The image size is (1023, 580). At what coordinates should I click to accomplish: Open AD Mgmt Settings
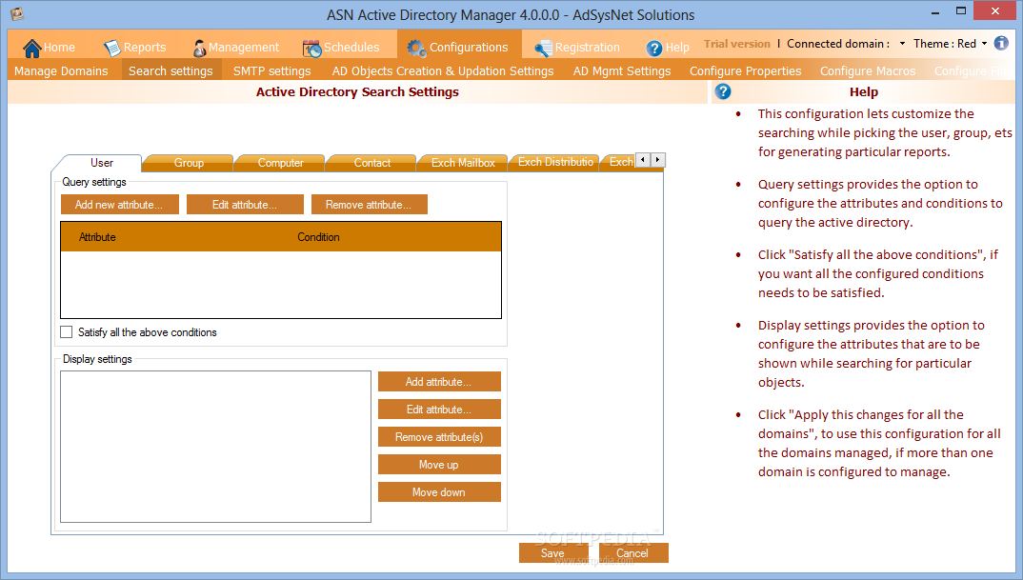[x=622, y=70]
